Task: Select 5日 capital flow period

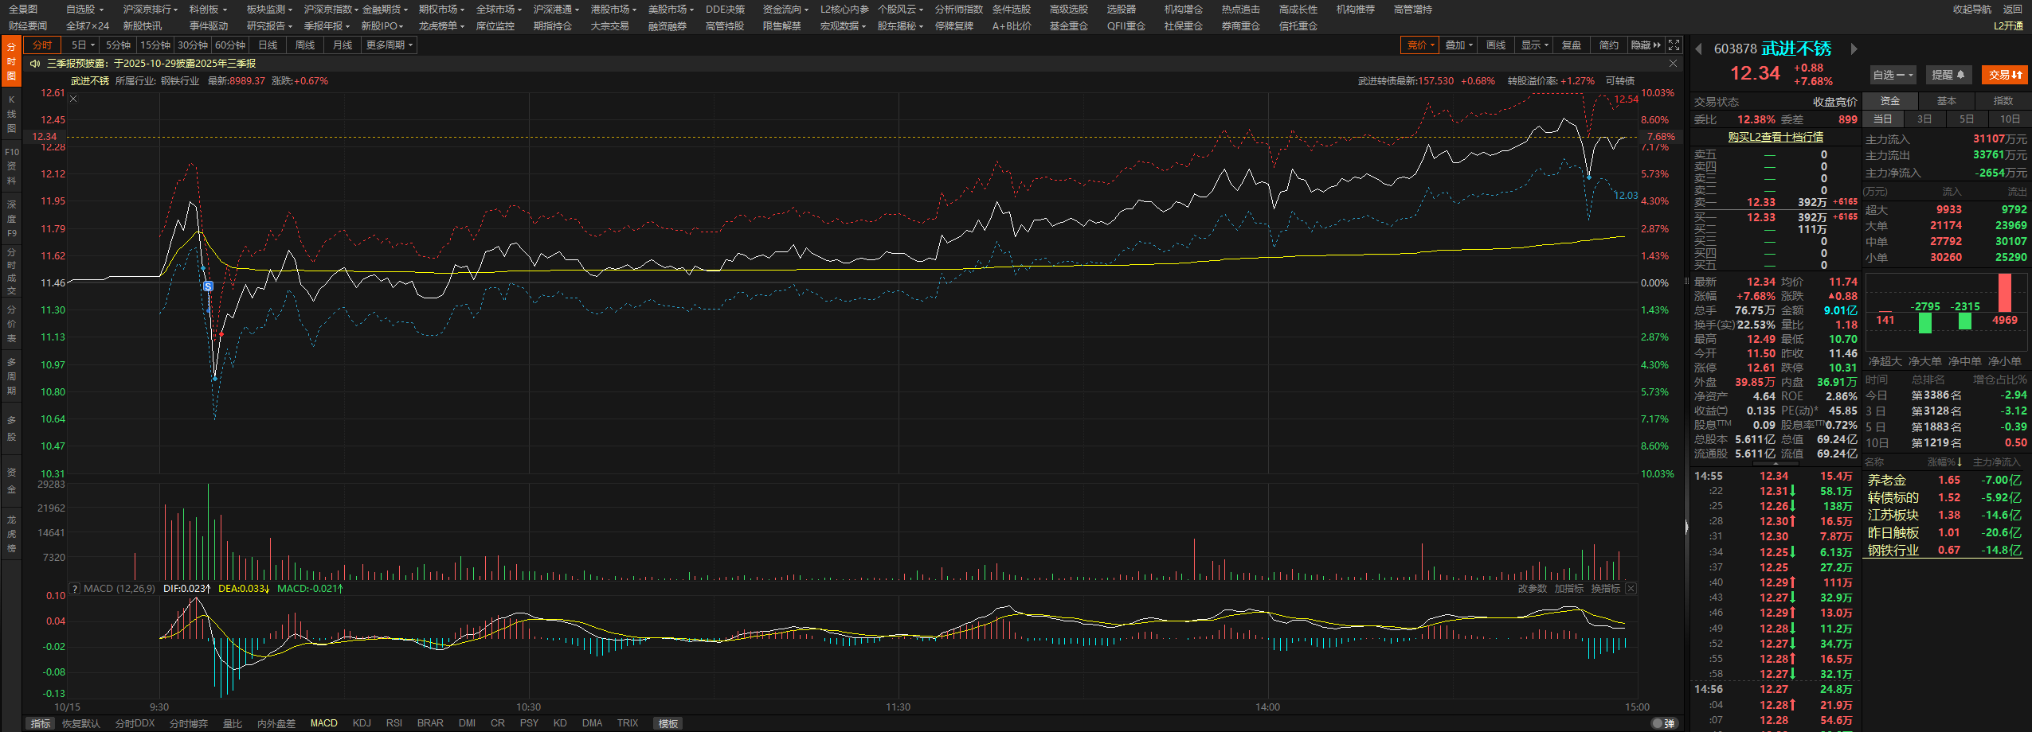Action: click(x=1967, y=119)
